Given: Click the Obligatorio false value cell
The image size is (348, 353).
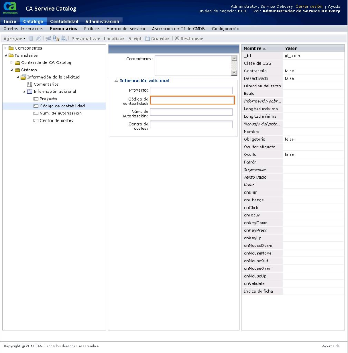Looking at the screenshot, I should pyautogui.click(x=313, y=139).
